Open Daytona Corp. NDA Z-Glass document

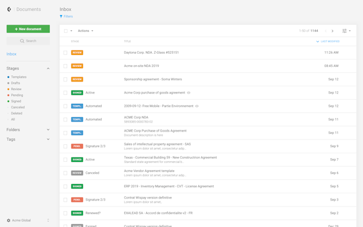[151, 53]
